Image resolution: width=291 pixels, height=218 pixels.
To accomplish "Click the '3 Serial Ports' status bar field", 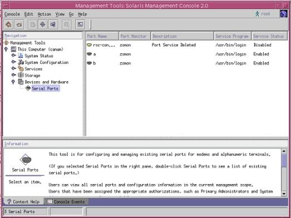I will coord(25,211).
